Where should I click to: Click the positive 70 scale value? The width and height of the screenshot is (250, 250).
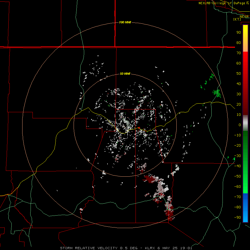pyautogui.click(x=239, y=53)
